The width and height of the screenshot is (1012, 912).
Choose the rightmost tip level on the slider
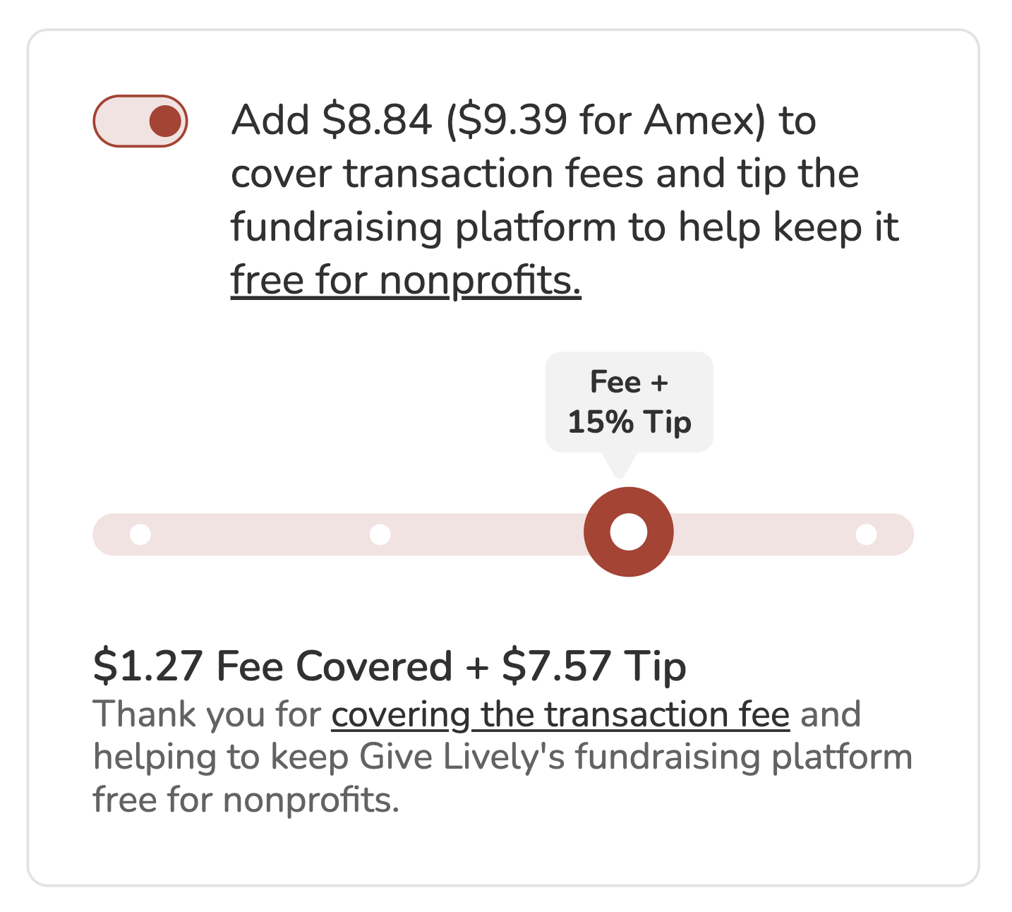[868, 534]
